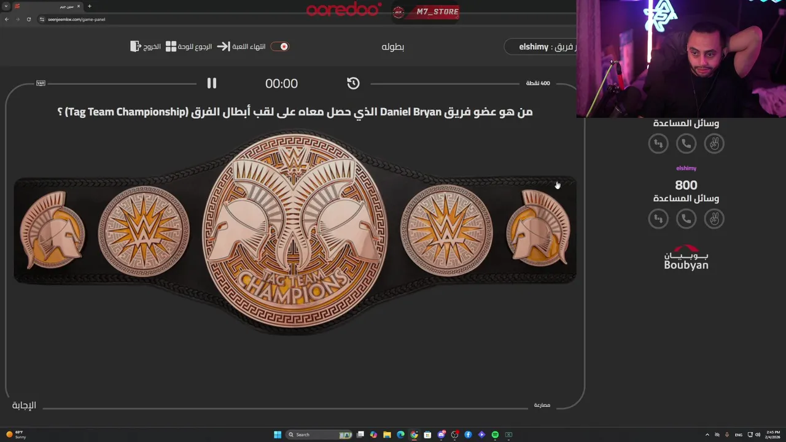Click الرجوع للوحة back to board button
The width and height of the screenshot is (786, 442).
[189, 46]
